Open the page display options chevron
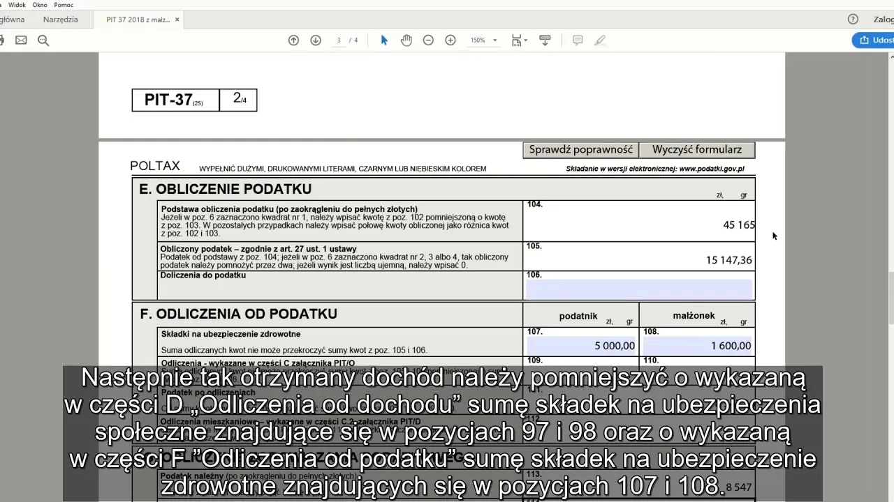Screen dimensions: 894x502 (527, 40)
